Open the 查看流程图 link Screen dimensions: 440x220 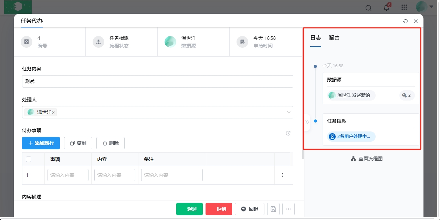367,159
